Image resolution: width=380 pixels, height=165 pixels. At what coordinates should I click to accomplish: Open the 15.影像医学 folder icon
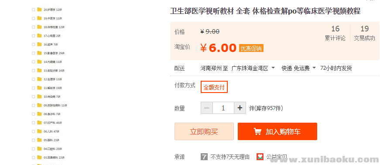point(40,53)
